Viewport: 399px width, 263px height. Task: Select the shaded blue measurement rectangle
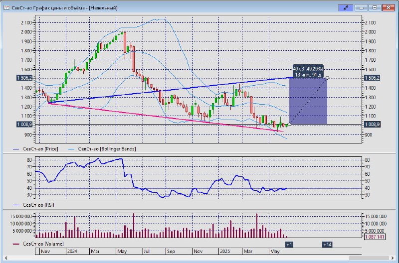tap(308, 101)
